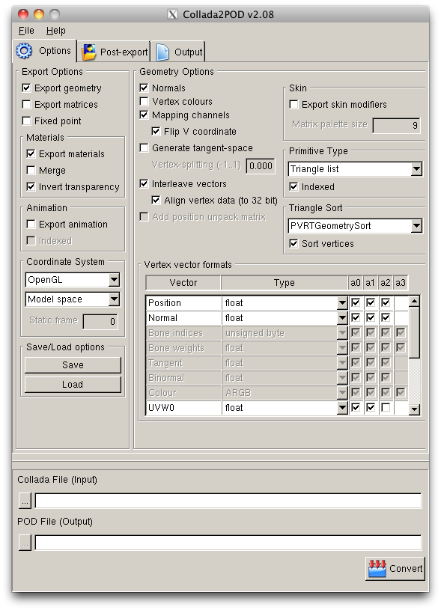Toggle Sort vertices checkbox

point(294,243)
